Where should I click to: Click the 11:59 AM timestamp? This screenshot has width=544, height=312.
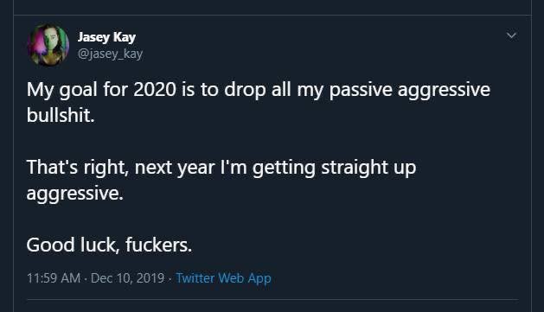point(54,278)
